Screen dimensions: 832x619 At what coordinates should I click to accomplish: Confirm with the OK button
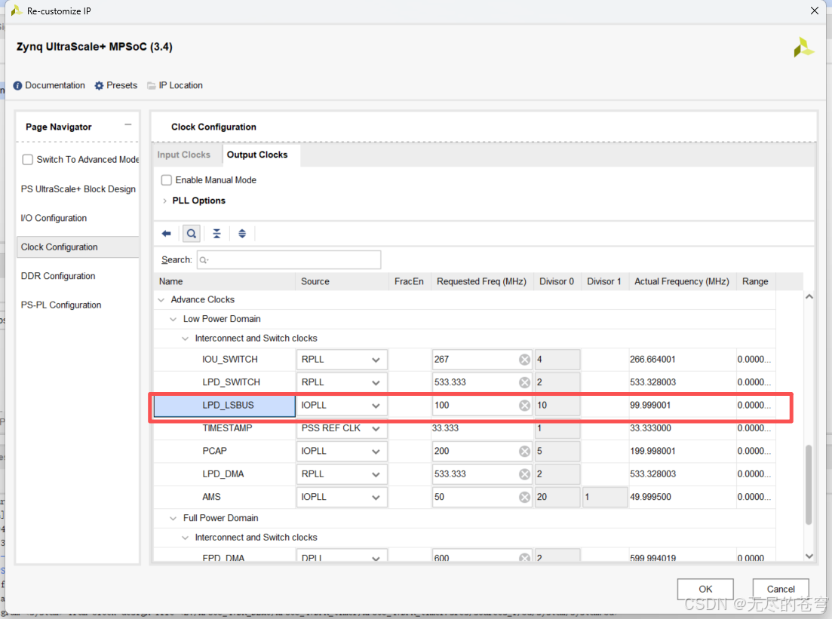[705, 590]
